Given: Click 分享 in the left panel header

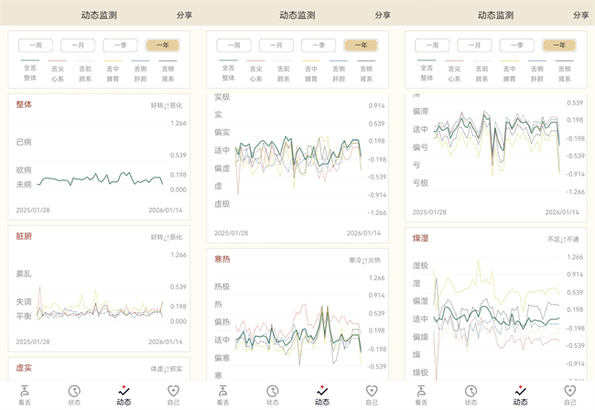Looking at the screenshot, I should (184, 15).
